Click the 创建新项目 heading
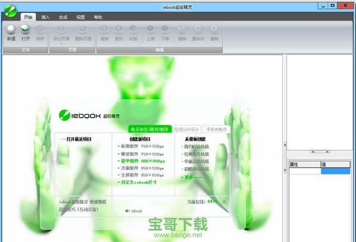Image resolution: width=356 pixels, height=242 pixels. click(140, 139)
